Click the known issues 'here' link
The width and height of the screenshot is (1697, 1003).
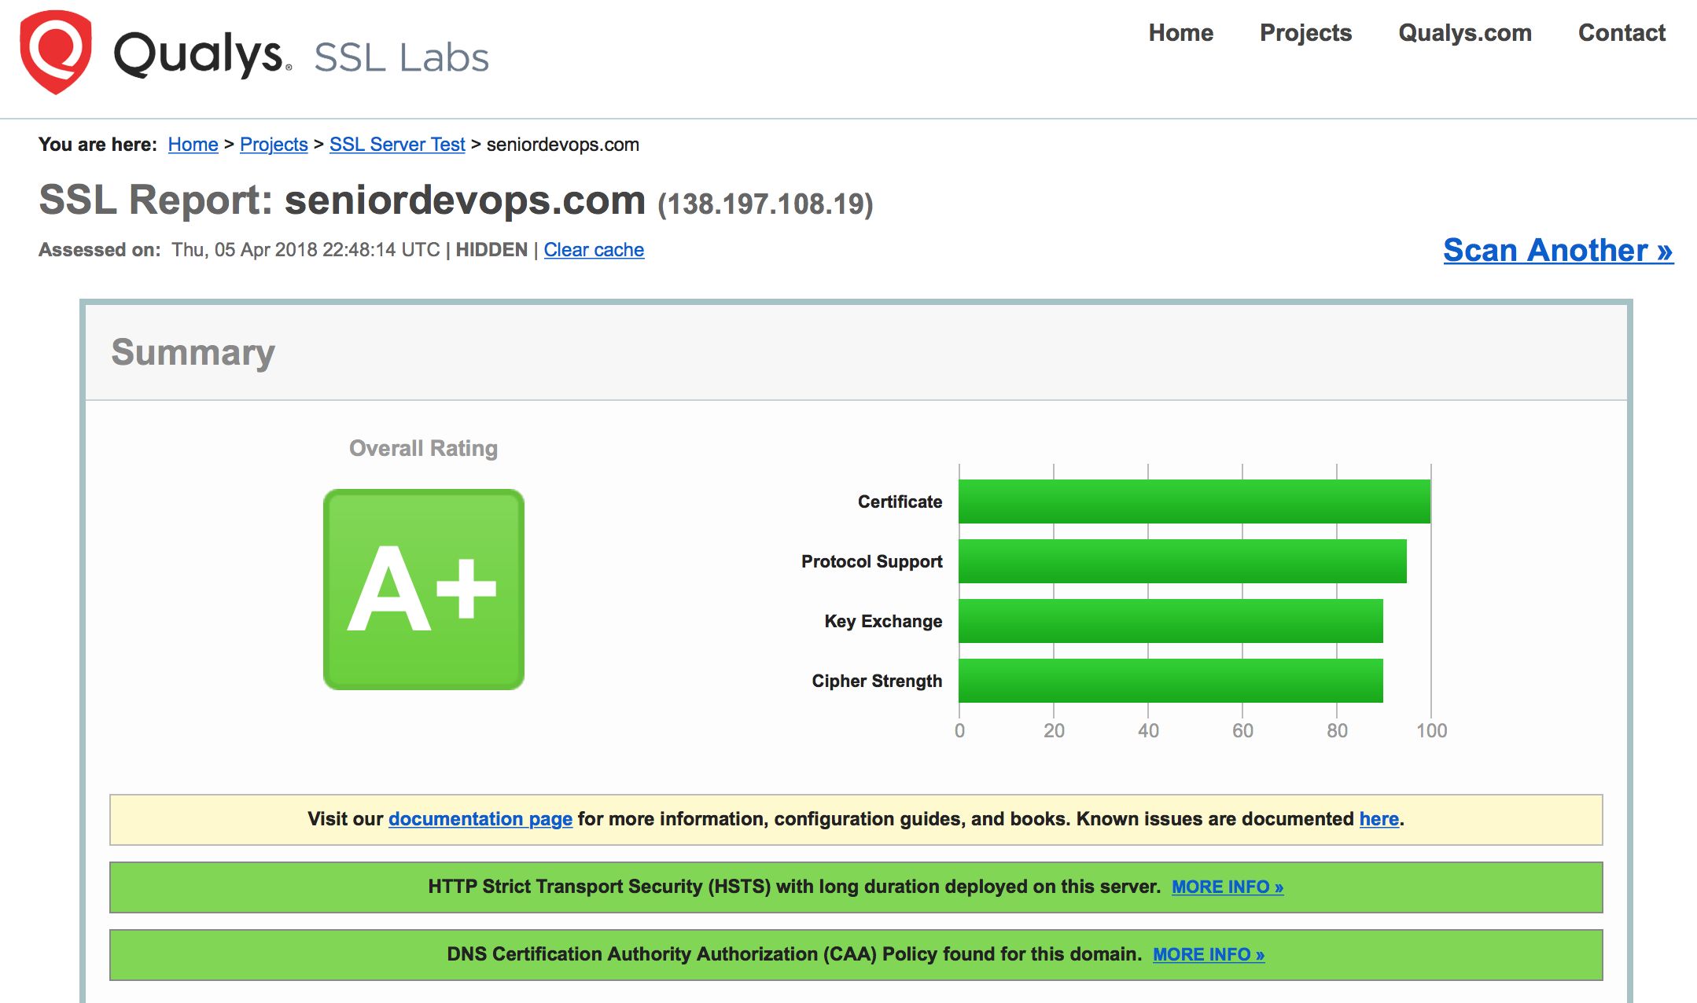pos(1379,818)
